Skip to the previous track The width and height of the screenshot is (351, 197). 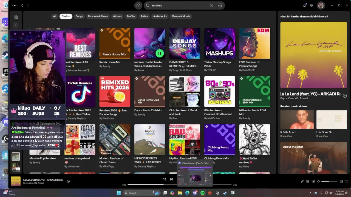coord(171,179)
